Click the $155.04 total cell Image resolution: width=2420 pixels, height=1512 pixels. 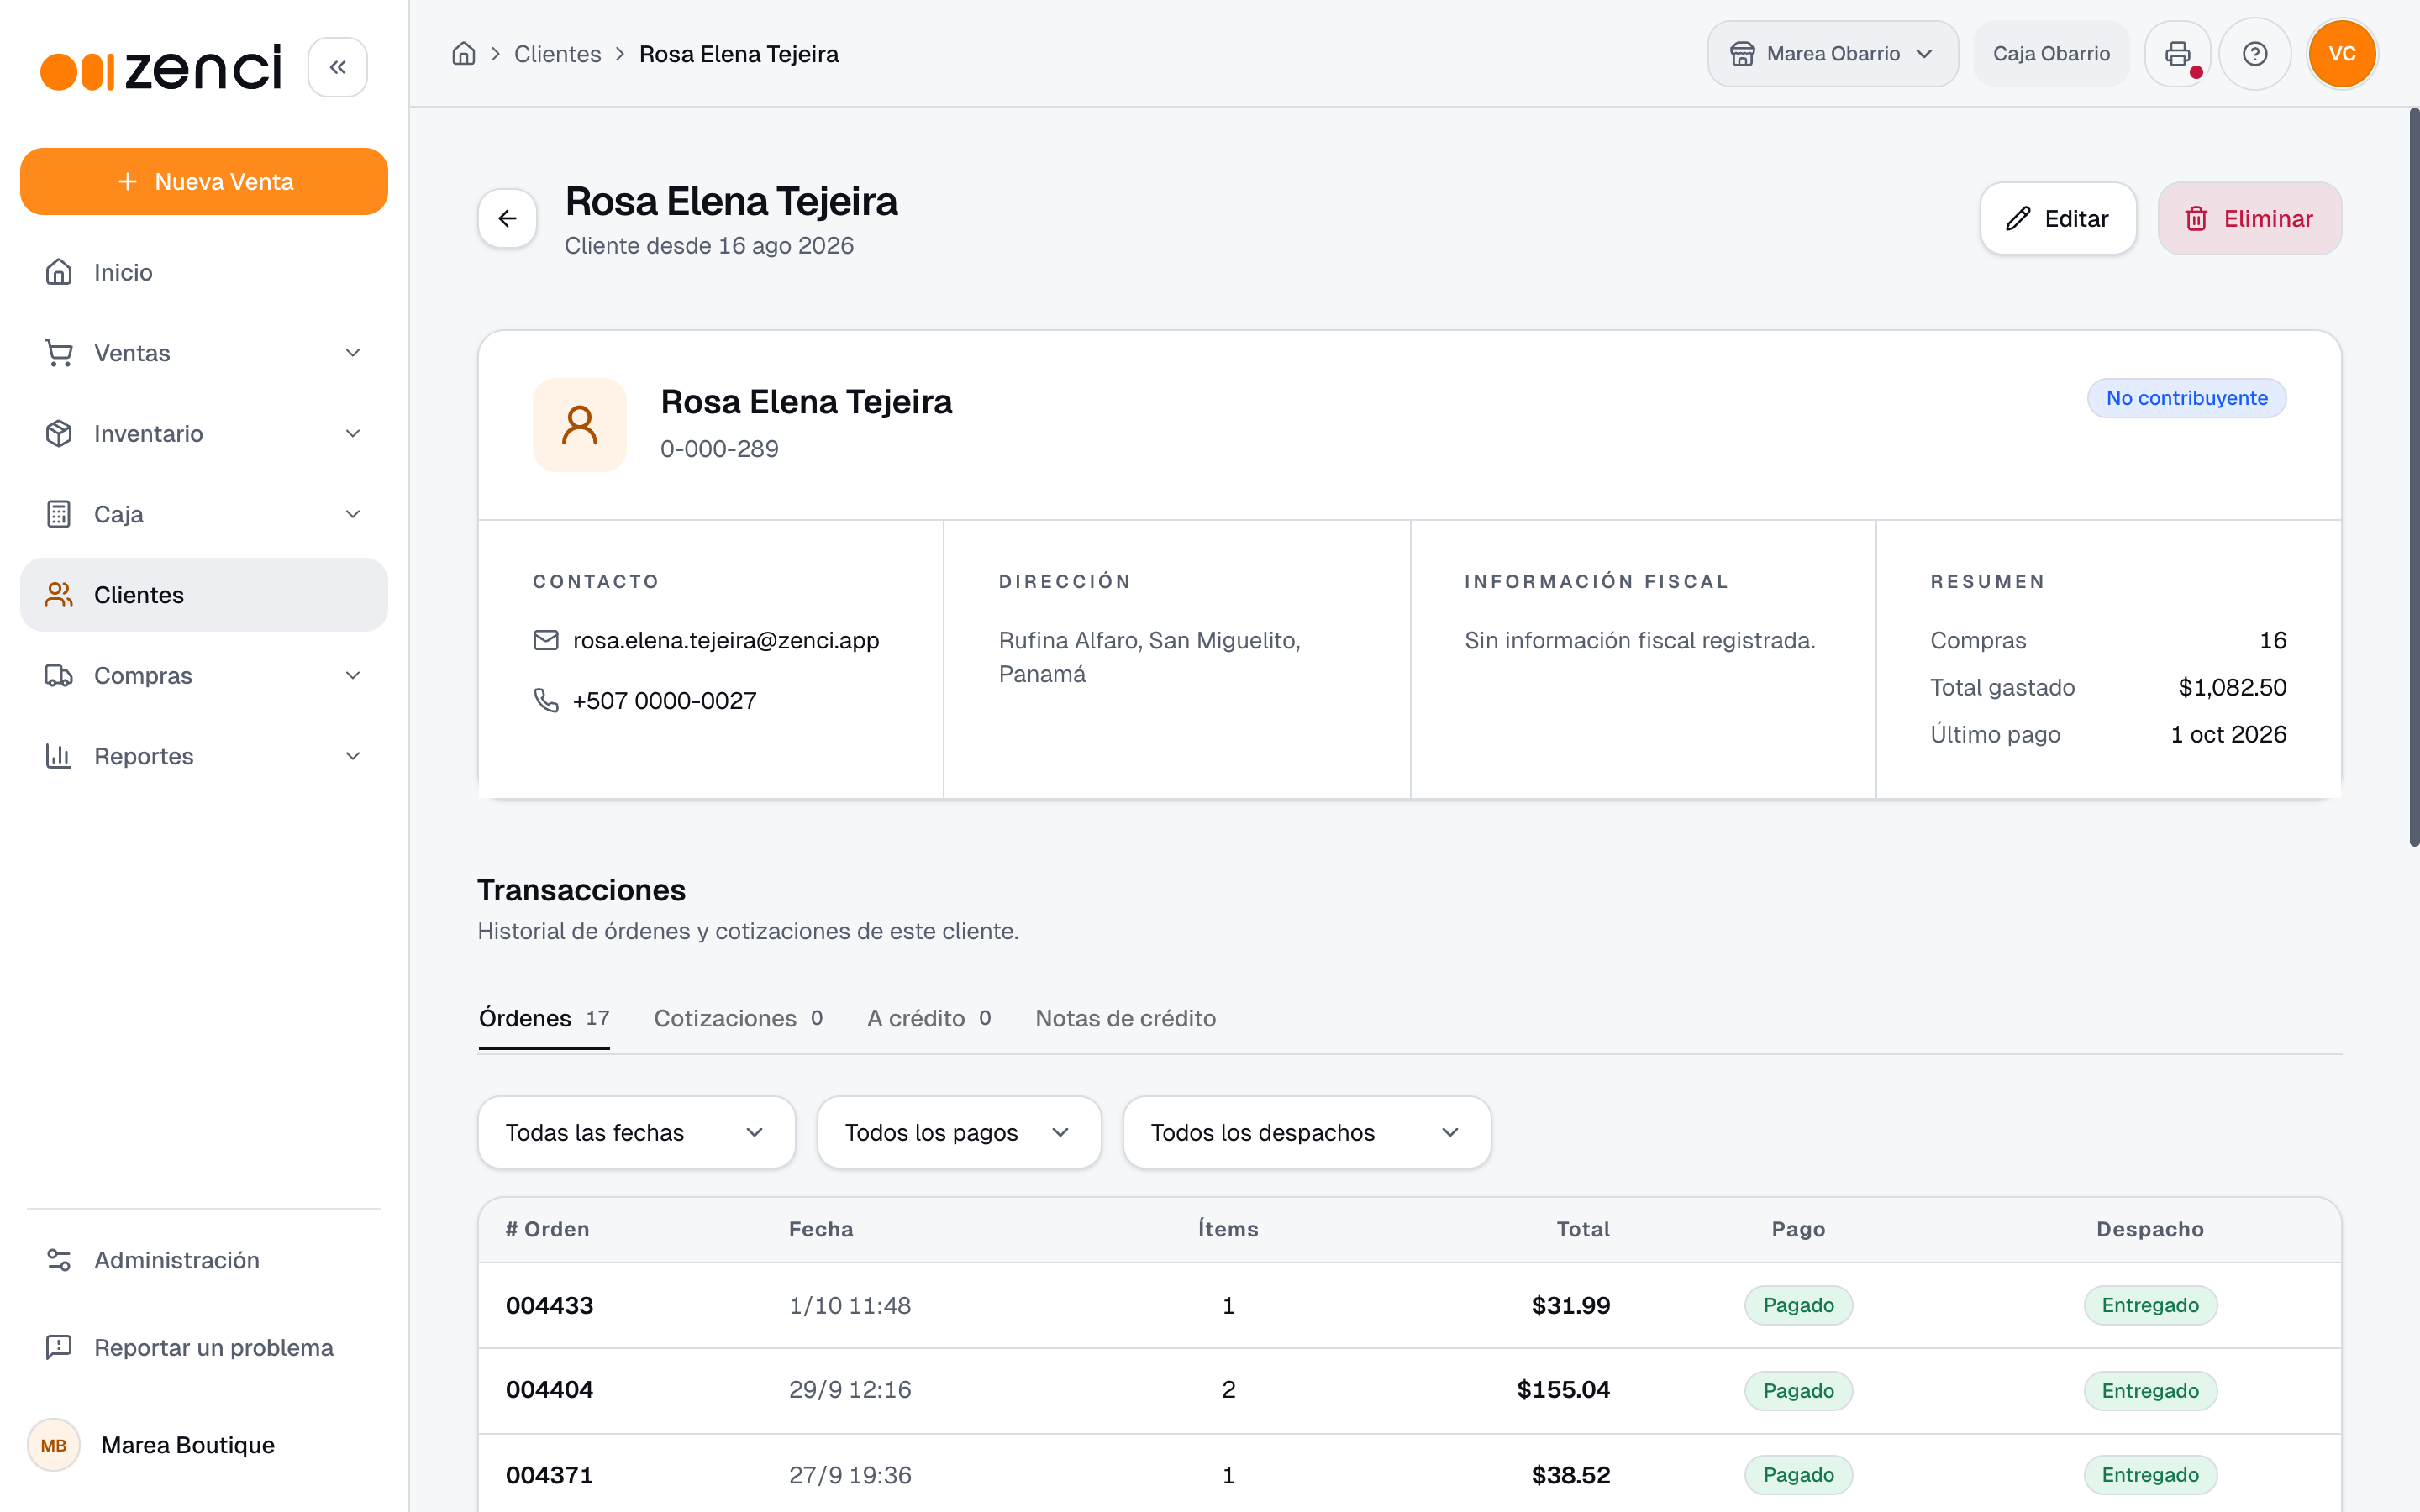(x=1563, y=1390)
